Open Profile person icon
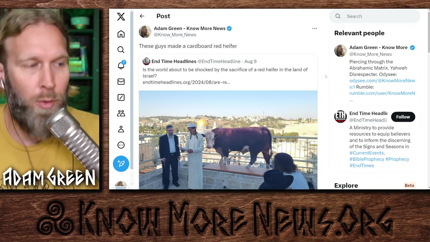The image size is (430, 242). (121, 129)
